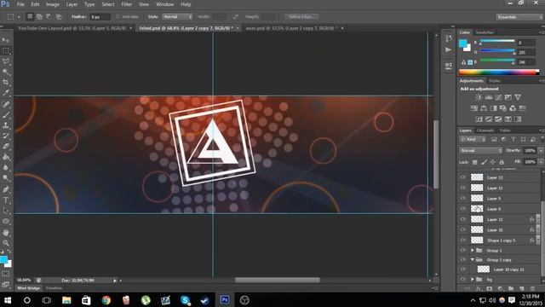Select the Lasso tool
Screen dimensions: 545x307
point(6,61)
